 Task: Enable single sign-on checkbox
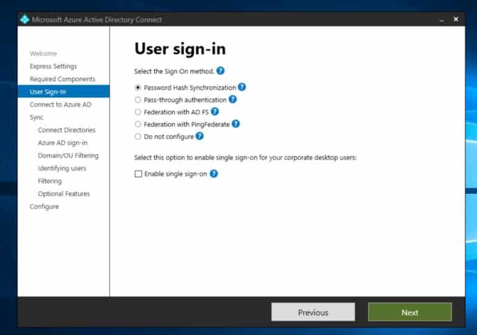139,173
